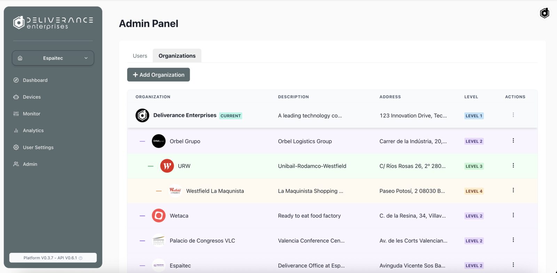Click the Dashboard compass icon
557x273 pixels.
tap(16, 80)
